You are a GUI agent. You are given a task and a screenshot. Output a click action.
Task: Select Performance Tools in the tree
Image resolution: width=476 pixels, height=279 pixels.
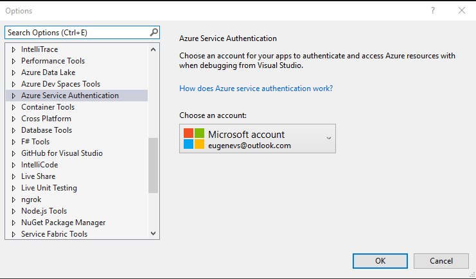pos(53,61)
